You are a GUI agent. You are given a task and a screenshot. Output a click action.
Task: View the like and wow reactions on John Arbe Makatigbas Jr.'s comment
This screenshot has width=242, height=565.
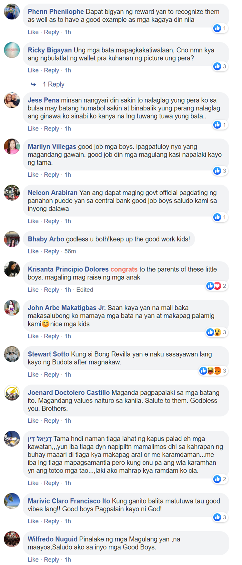point(217,332)
